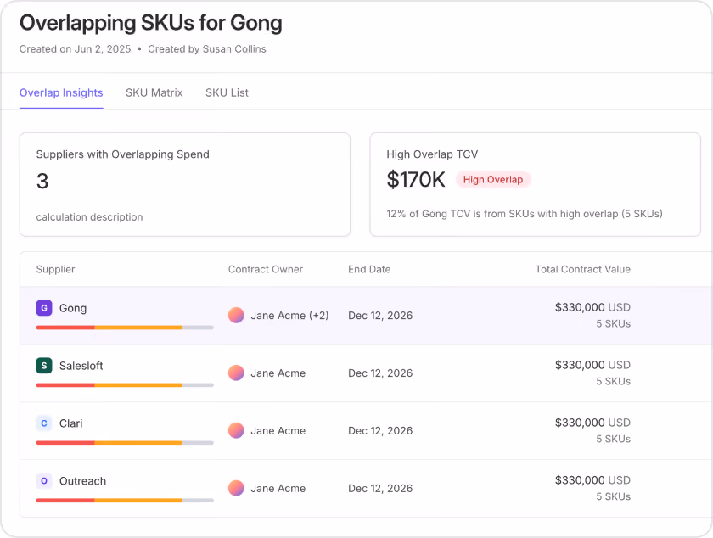The image size is (713, 538).
Task: Click the High Overlap TCV card title
Action: (432, 154)
